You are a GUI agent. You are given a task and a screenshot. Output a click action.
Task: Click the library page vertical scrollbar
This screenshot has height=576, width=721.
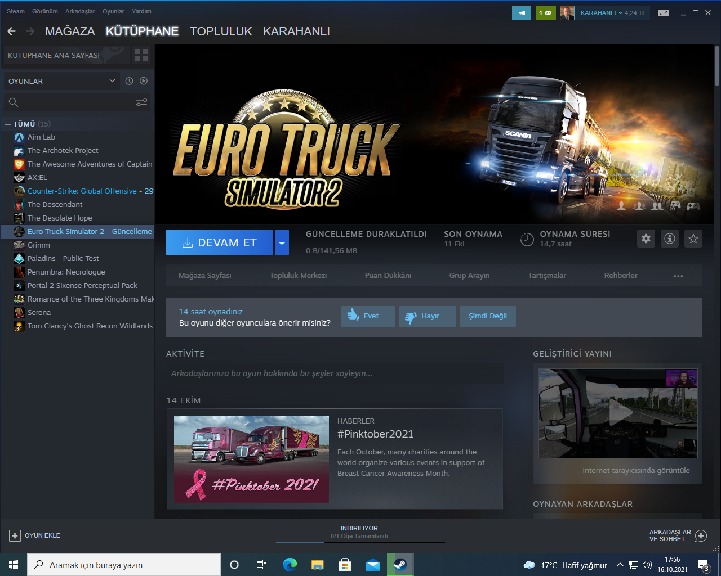point(717,66)
